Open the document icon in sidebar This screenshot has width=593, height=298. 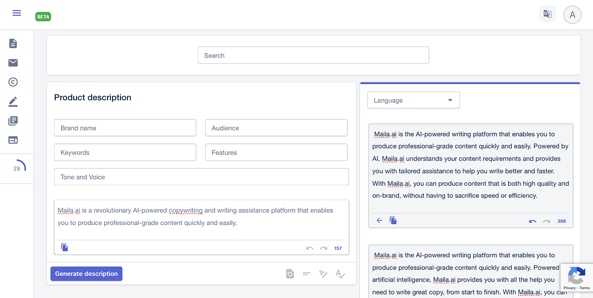coord(13,43)
